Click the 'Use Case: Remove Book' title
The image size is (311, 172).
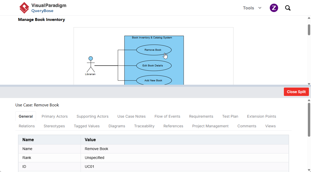pyautogui.click(x=37, y=105)
